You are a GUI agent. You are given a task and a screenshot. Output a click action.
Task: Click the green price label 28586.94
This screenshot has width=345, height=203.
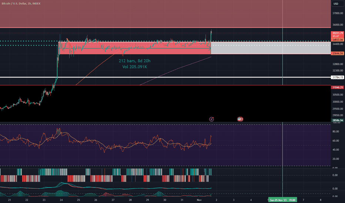tap(338, 120)
